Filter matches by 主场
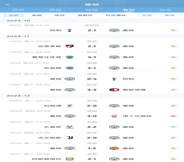Screen dimensions: 184x162 pyautogui.click(x=147, y=15)
